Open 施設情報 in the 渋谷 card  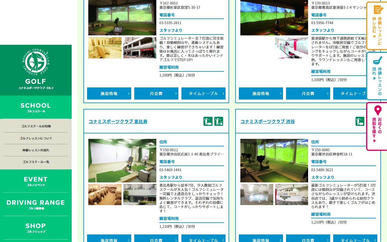coord(261,238)
